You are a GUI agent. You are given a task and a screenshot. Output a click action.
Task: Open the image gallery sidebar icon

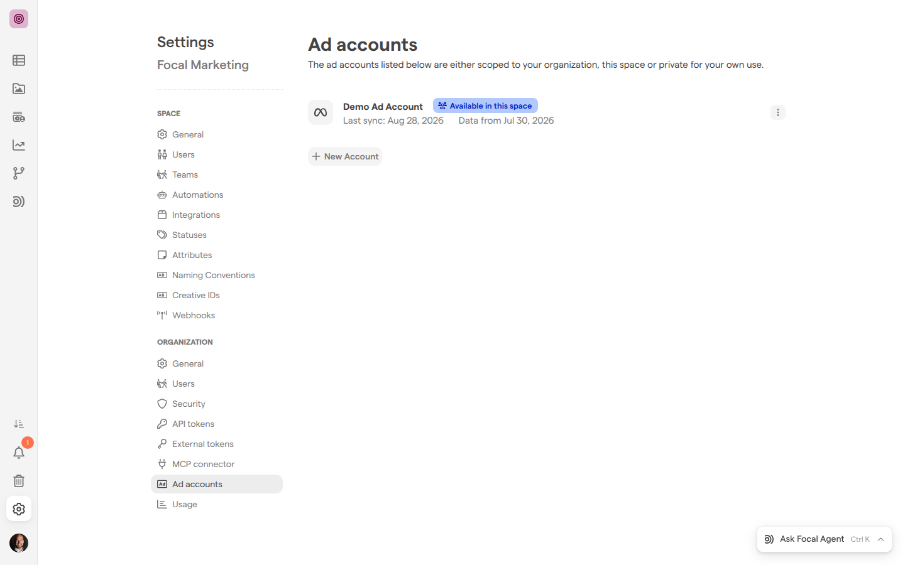(19, 89)
